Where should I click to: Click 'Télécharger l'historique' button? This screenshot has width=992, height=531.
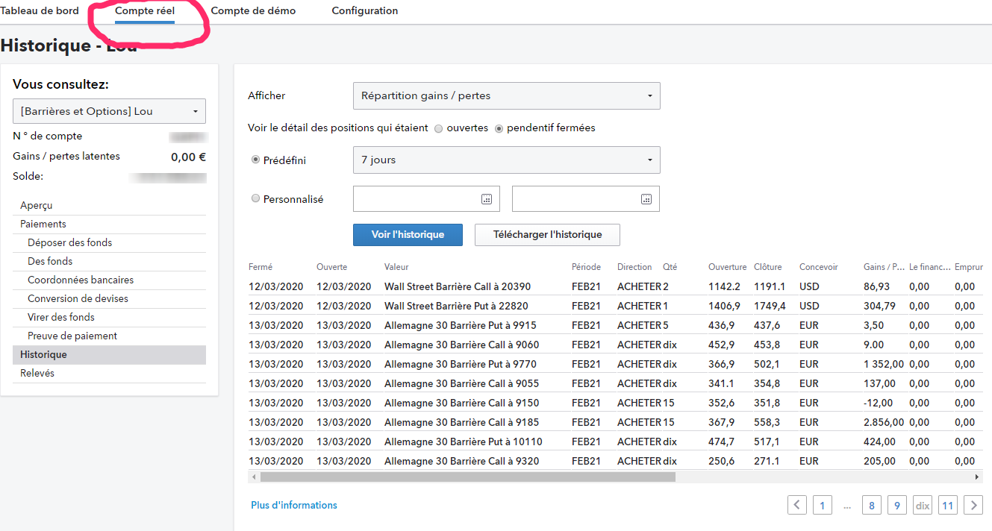pos(547,235)
